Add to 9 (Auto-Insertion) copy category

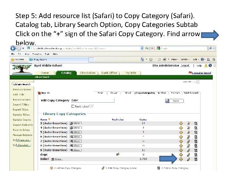pos(181,150)
